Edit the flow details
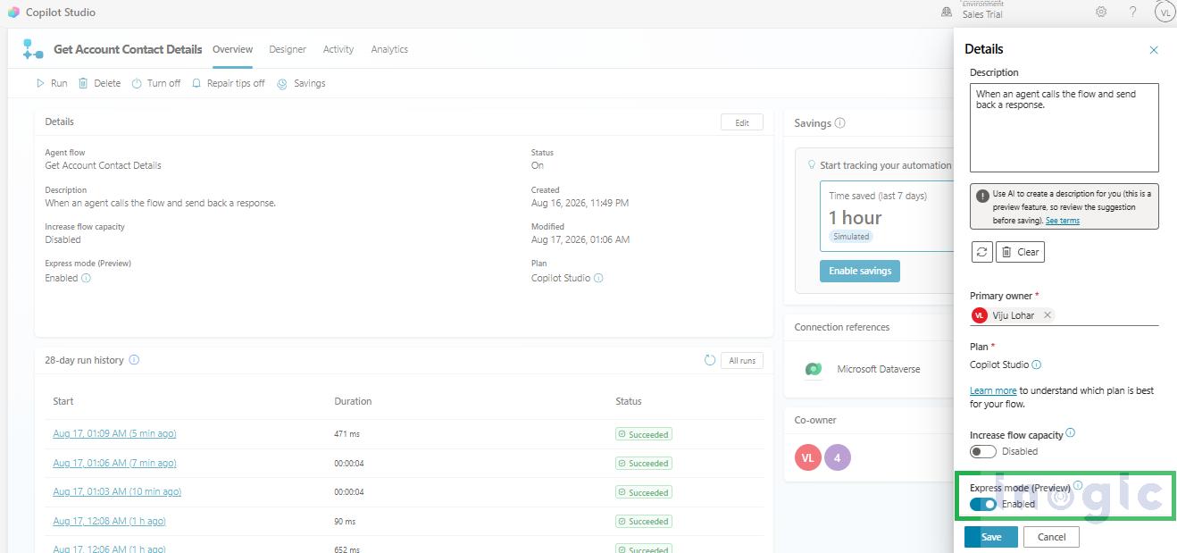1177x553 pixels. [x=742, y=122]
